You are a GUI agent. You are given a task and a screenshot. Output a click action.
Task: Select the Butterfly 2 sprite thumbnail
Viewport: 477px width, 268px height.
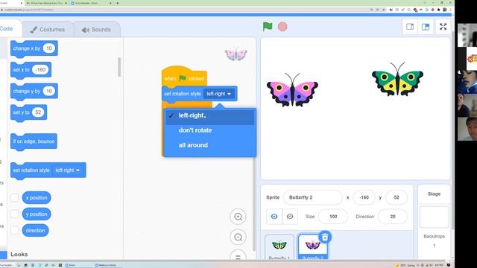(x=313, y=247)
